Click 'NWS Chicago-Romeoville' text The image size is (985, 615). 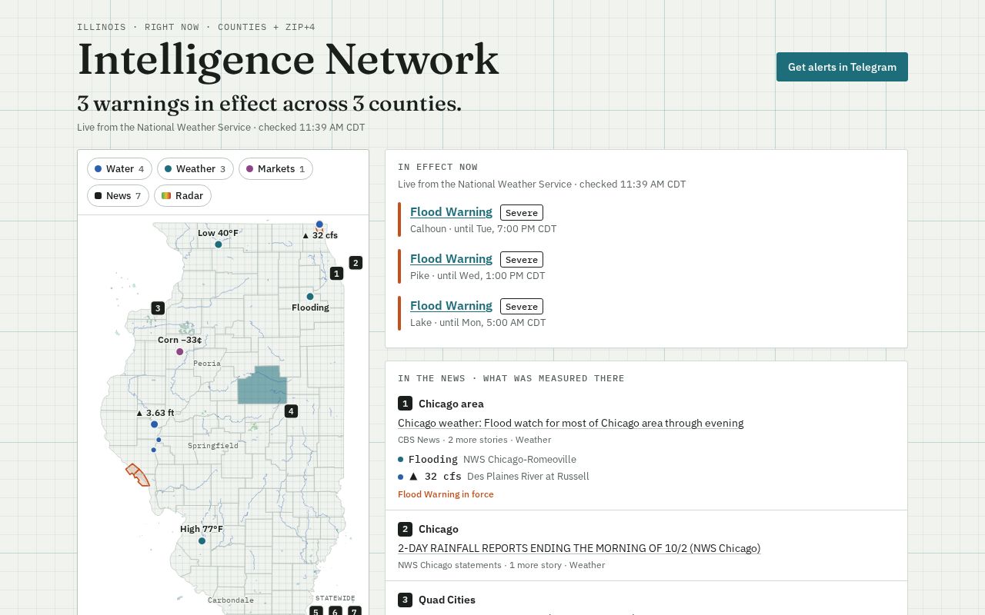519,460
